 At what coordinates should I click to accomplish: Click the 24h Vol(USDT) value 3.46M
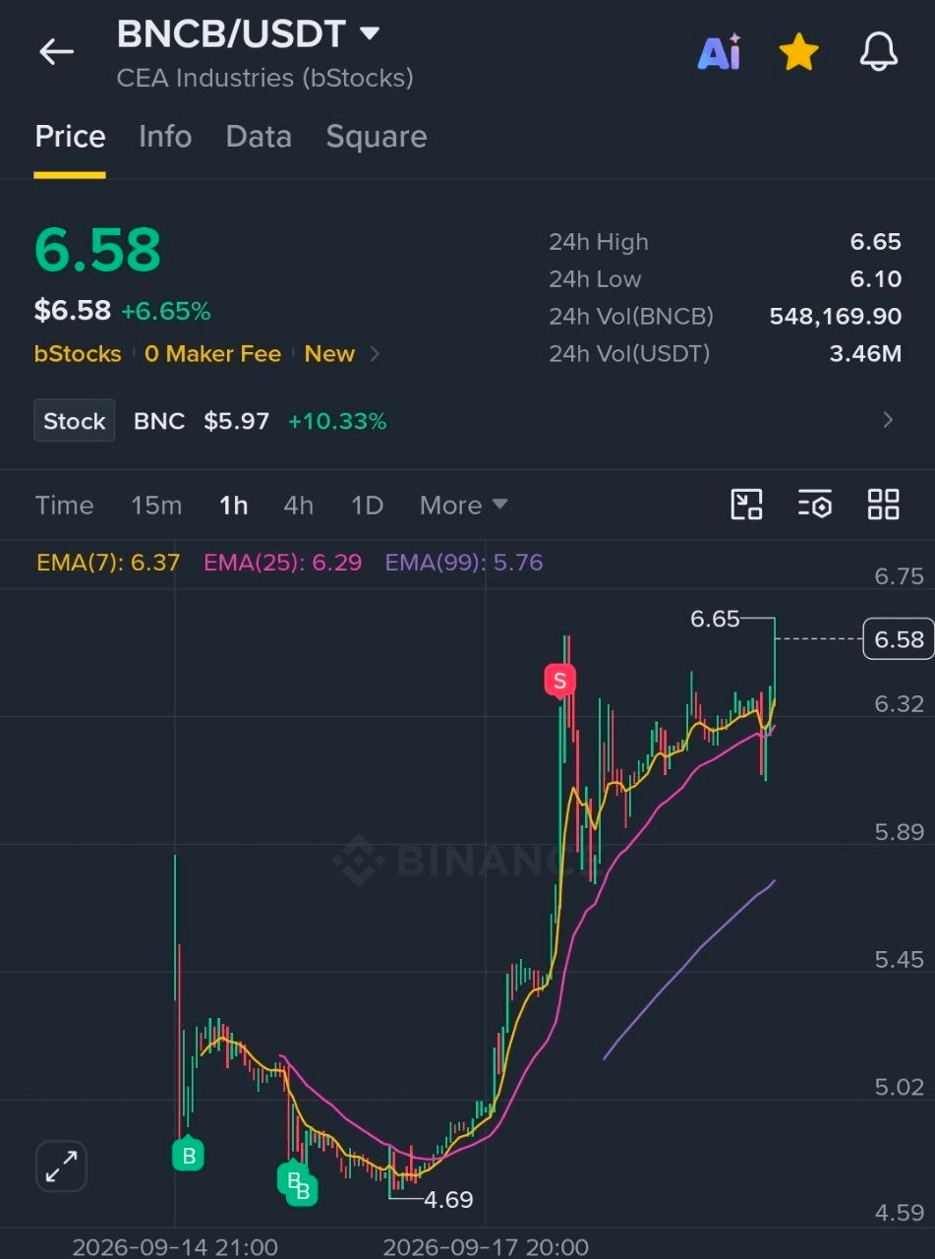[865, 354]
